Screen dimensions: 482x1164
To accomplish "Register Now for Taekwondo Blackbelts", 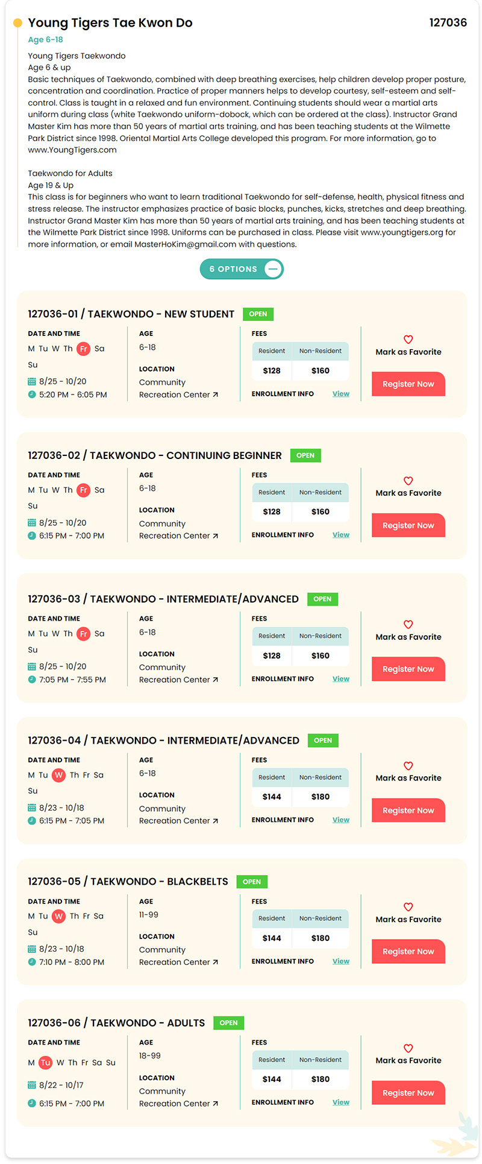I will [x=408, y=951].
